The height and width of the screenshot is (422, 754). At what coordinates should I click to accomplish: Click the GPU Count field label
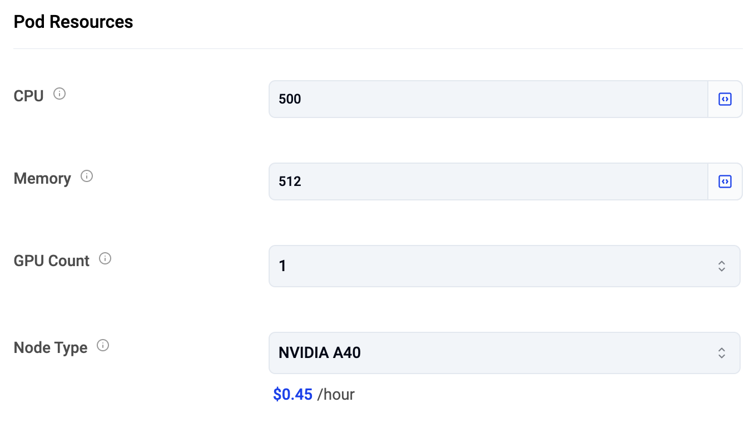point(51,261)
